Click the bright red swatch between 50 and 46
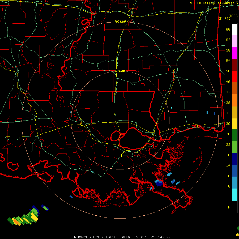This screenshot has height=239, width=239. pos(234,76)
